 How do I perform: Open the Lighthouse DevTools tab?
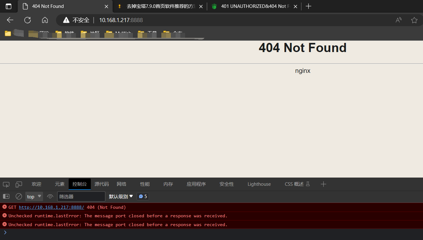click(x=259, y=184)
